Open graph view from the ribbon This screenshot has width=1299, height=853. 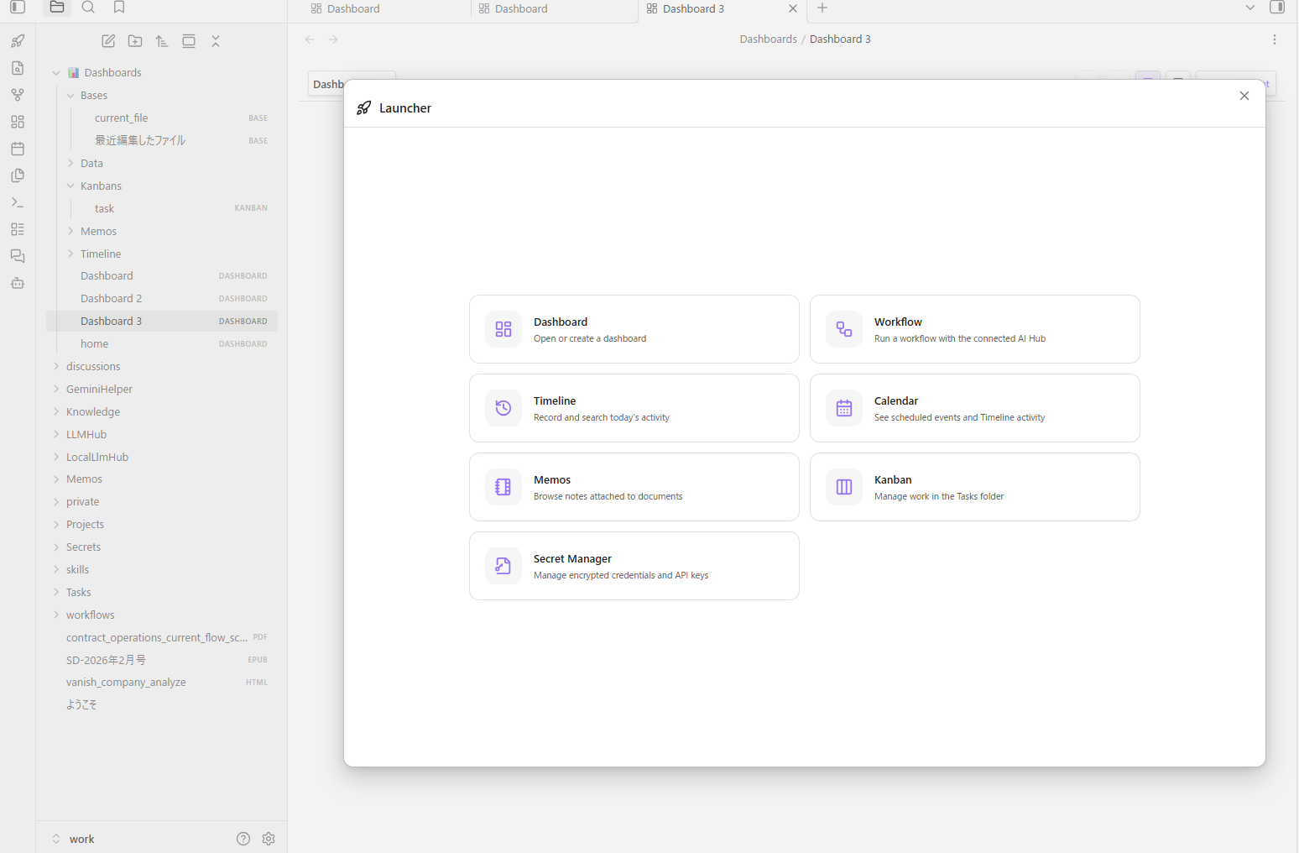(x=18, y=95)
